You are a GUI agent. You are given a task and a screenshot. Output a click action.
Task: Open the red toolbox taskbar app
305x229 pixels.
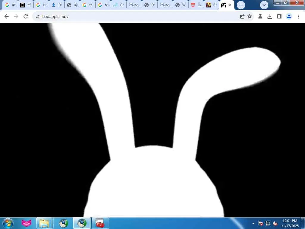[100, 223]
